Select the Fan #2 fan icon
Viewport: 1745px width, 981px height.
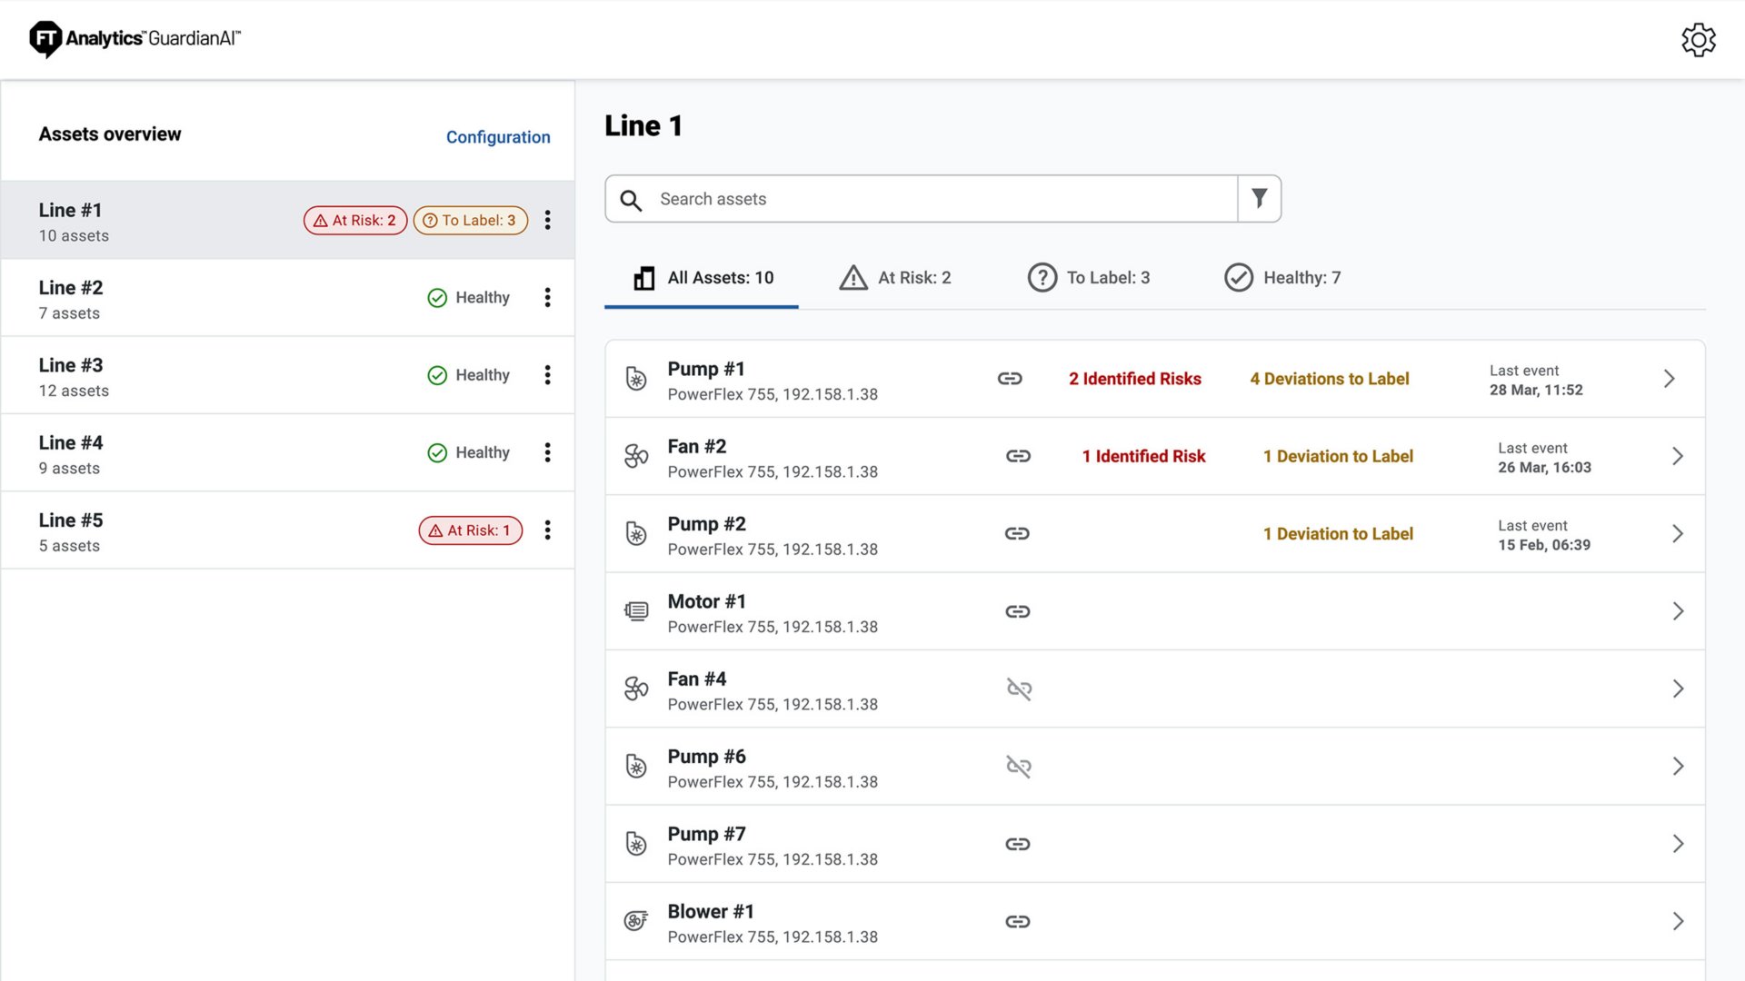click(x=636, y=457)
